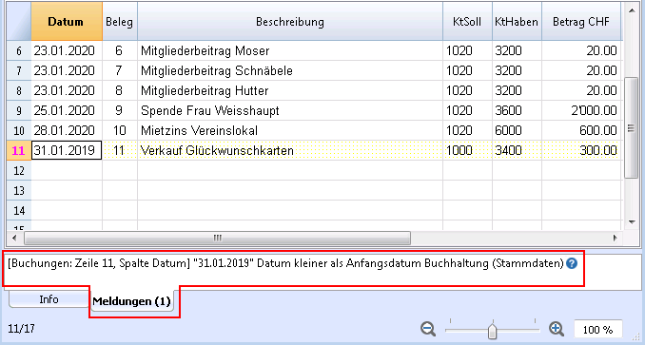Click amount 2'000.00

[x=581, y=110]
